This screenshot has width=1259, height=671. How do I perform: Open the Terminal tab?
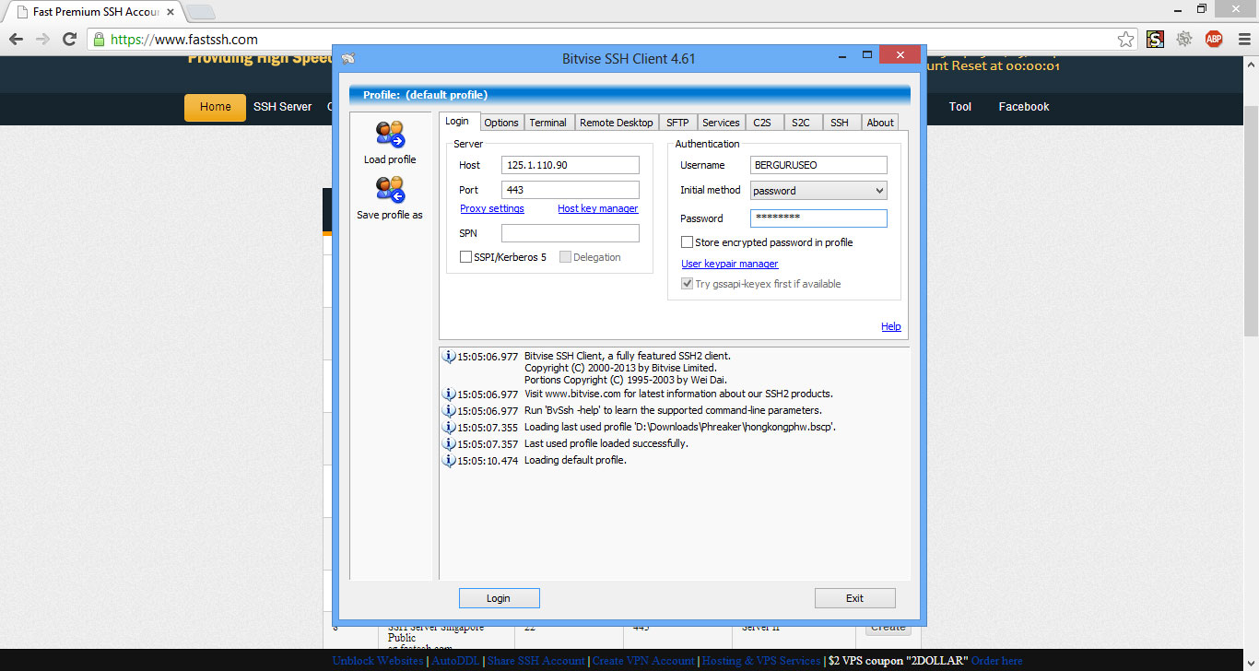(548, 123)
